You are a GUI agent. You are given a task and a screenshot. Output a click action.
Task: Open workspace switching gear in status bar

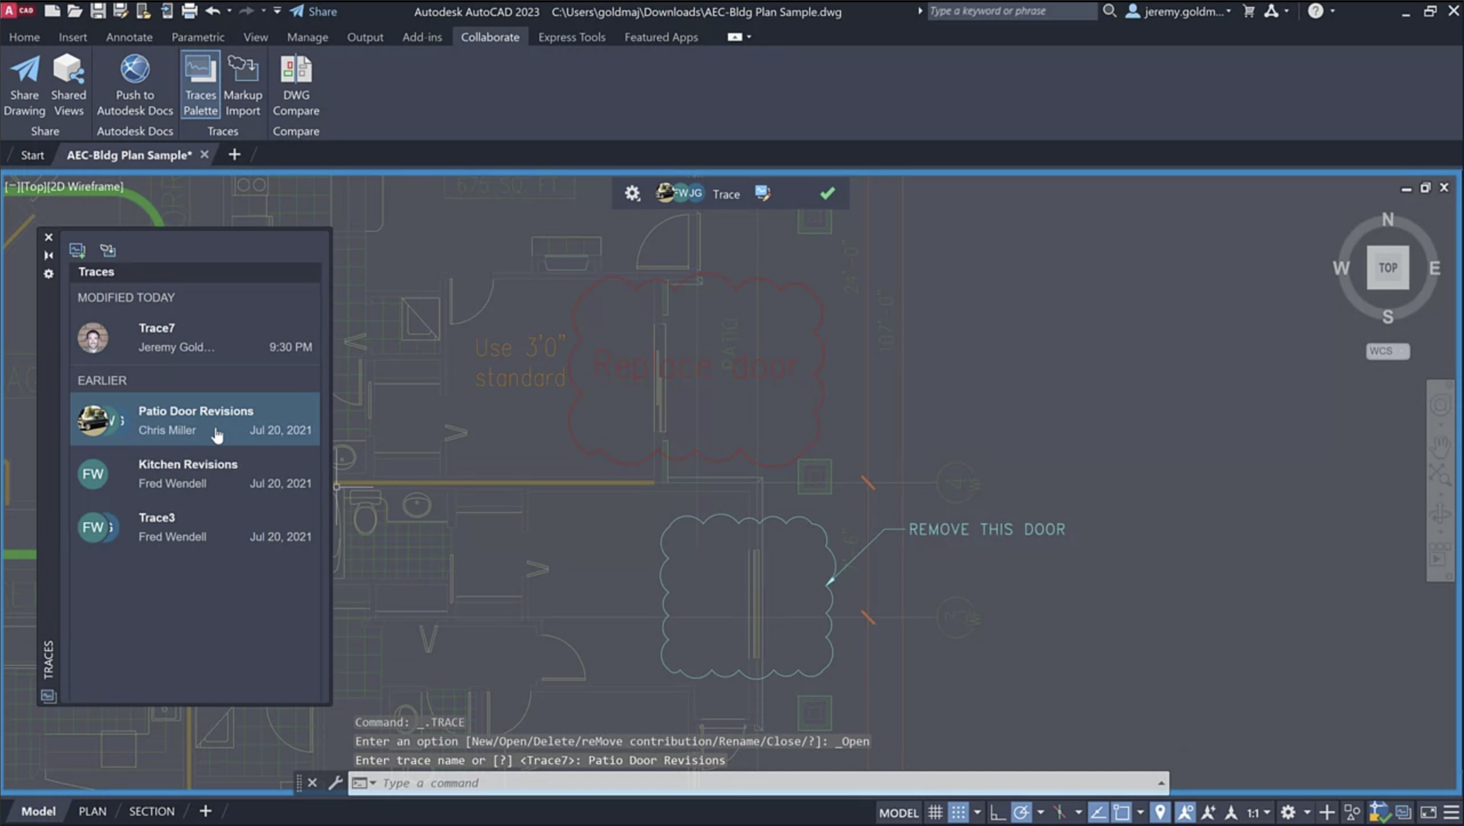1288,812
